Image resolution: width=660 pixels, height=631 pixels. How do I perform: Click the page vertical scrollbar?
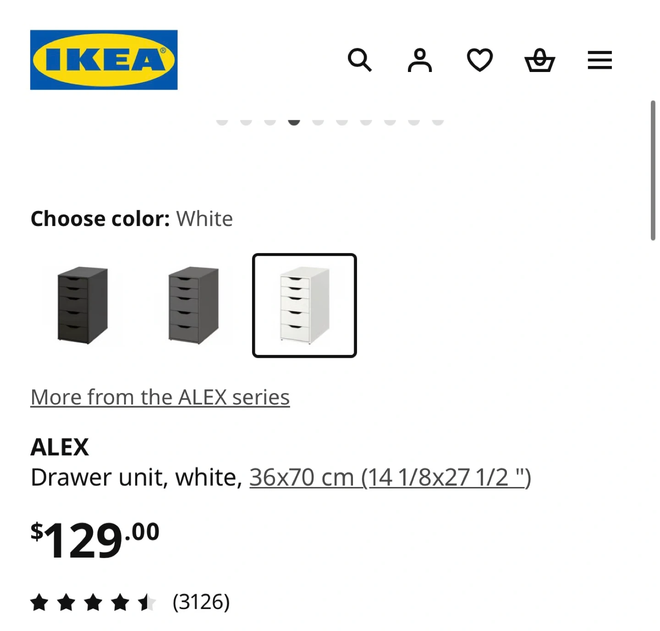click(653, 170)
